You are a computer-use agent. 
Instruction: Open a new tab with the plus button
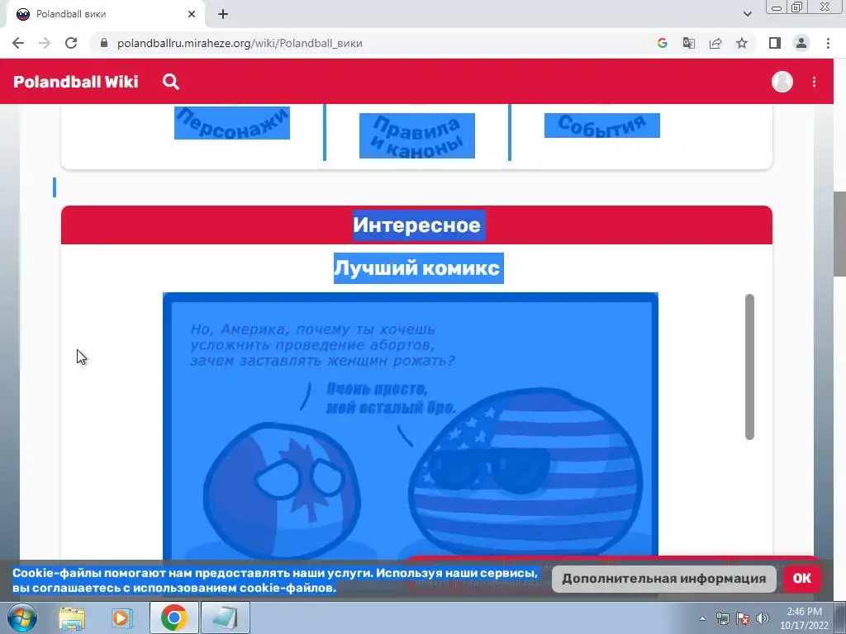coord(223,15)
